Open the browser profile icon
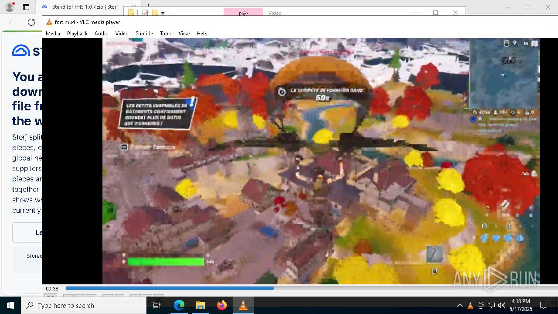This screenshot has width=558, height=314. click(9, 7)
